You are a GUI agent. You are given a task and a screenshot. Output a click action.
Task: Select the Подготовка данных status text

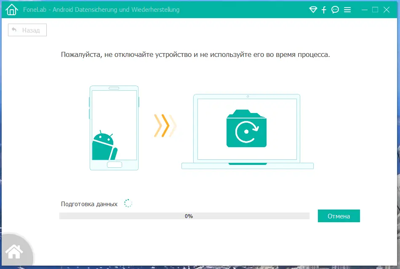click(89, 203)
